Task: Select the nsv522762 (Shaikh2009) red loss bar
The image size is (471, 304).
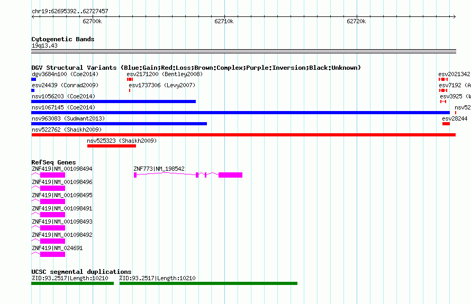Action: [243, 135]
